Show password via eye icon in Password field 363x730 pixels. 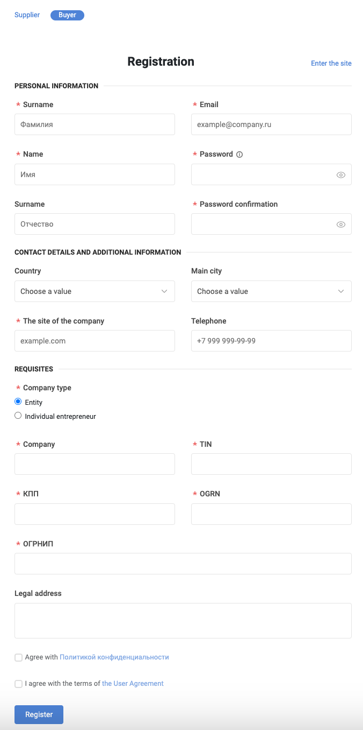[x=340, y=175]
